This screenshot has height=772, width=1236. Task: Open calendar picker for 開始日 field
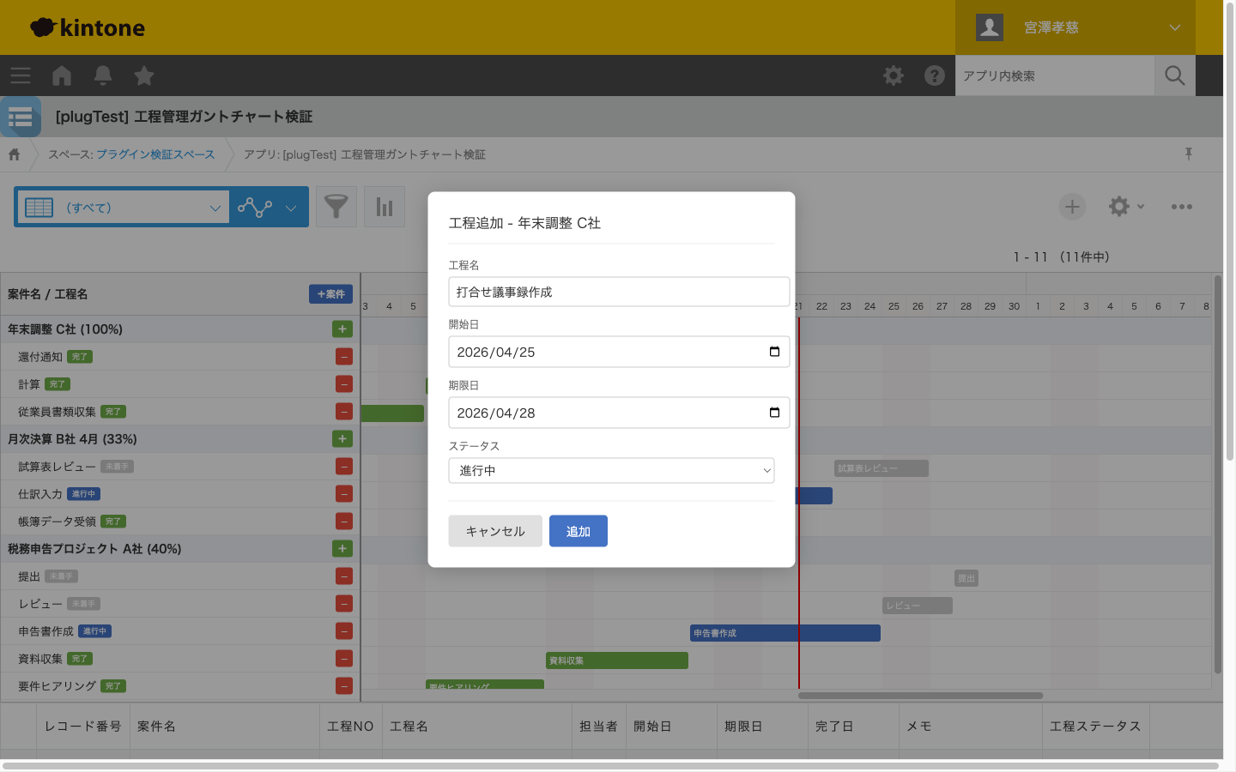tap(774, 352)
